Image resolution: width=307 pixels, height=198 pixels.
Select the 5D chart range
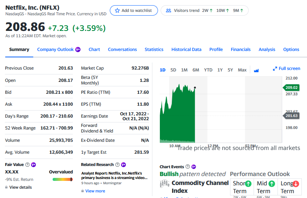[x=173, y=70]
